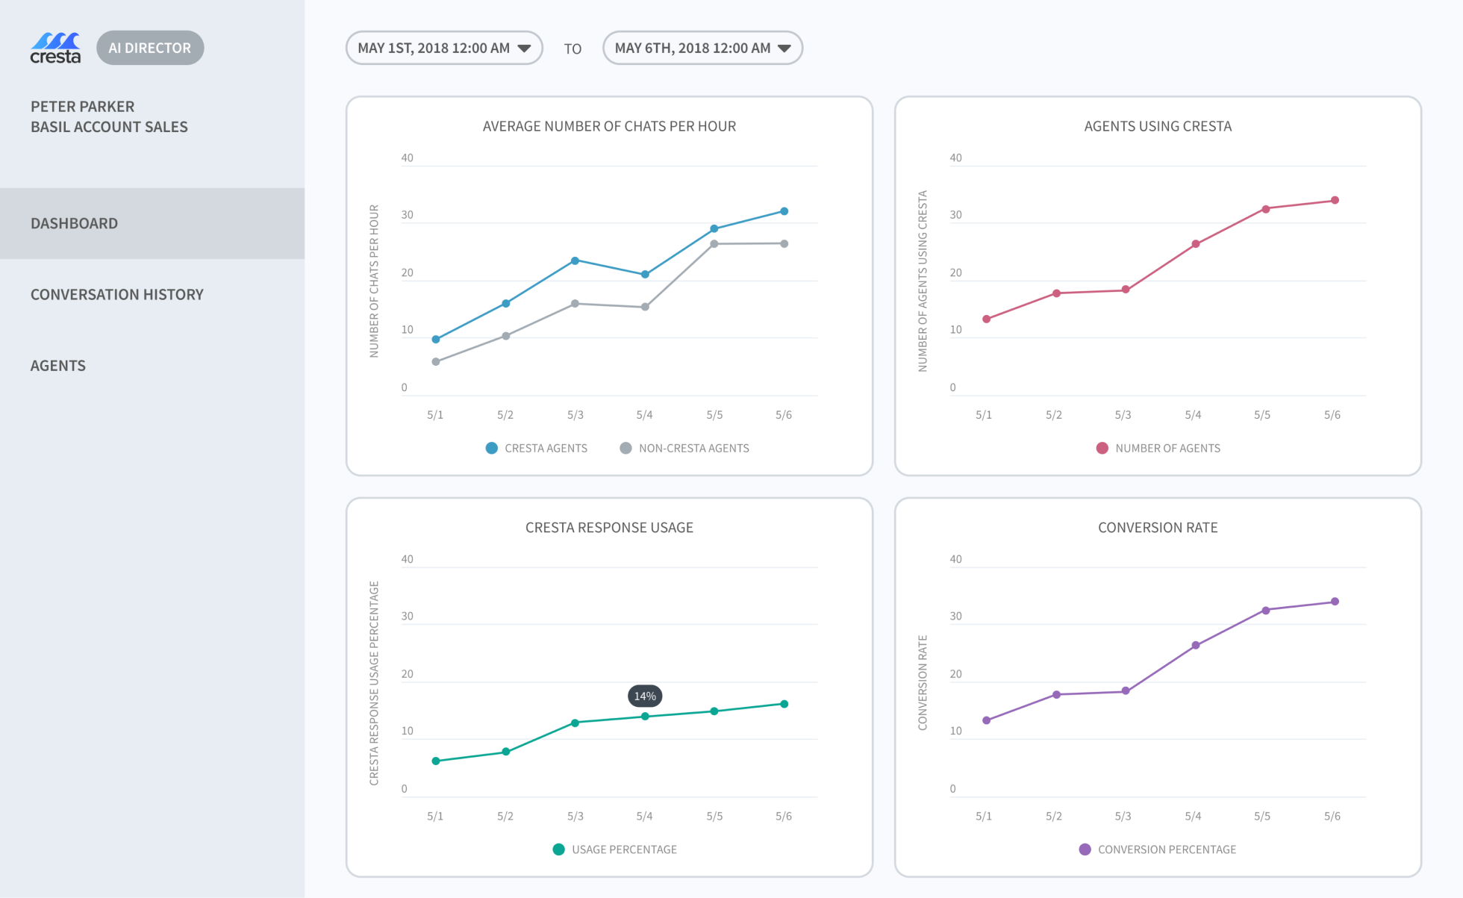
Task: Click the AI Director badge
Action: tap(150, 48)
